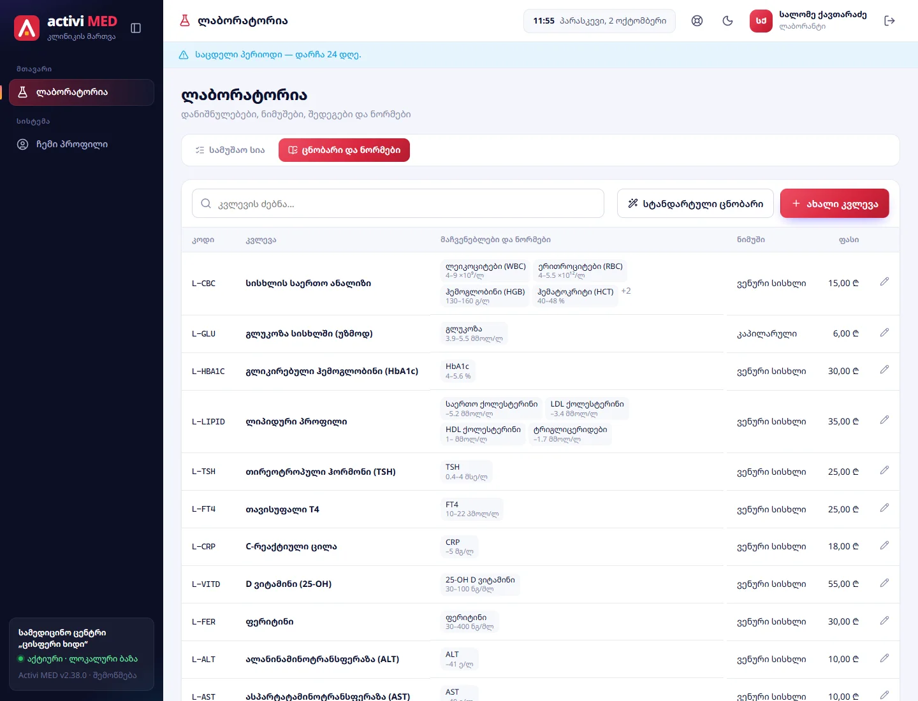Viewport: 918px width, 701px height.
Task: Edit the L-GLU test row
Action: click(x=884, y=333)
